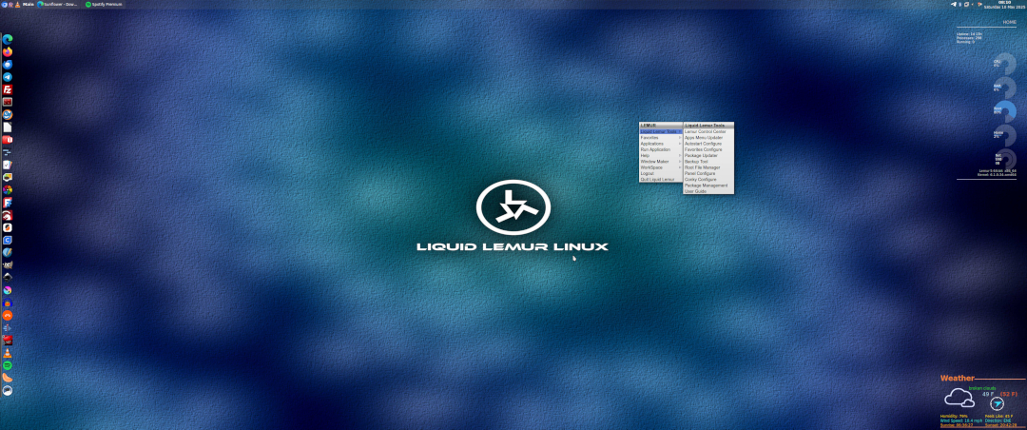
Task: Open the Backup Tool entry
Action: click(708, 162)
